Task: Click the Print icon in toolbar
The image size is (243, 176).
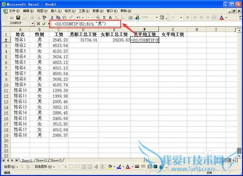Action: (32, 17)
